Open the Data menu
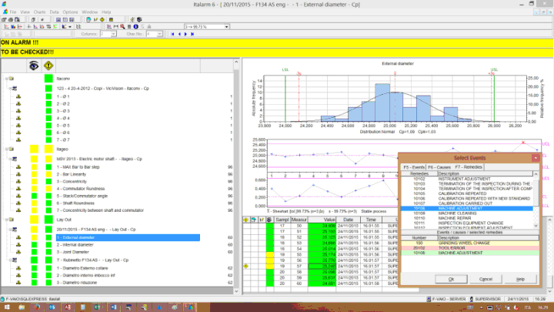554x312 pixels. coord(54,12)
